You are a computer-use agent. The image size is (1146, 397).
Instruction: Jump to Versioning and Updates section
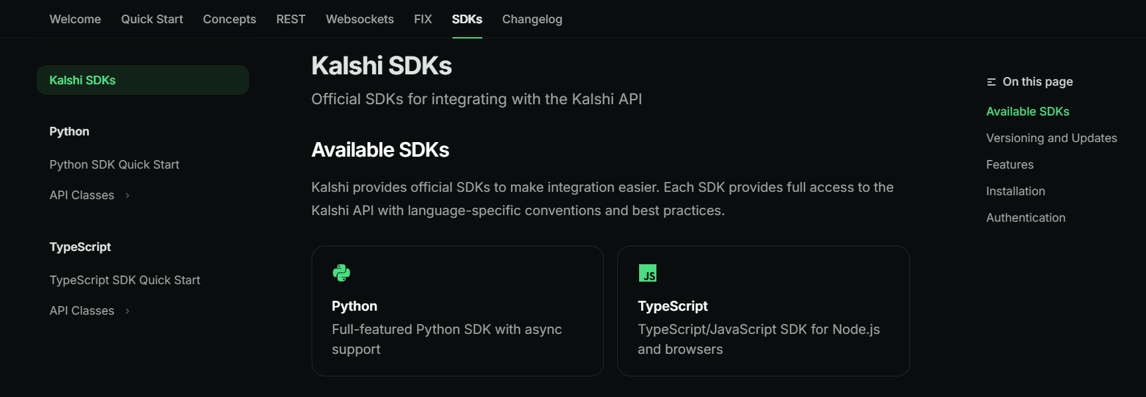click(1052, 138)
